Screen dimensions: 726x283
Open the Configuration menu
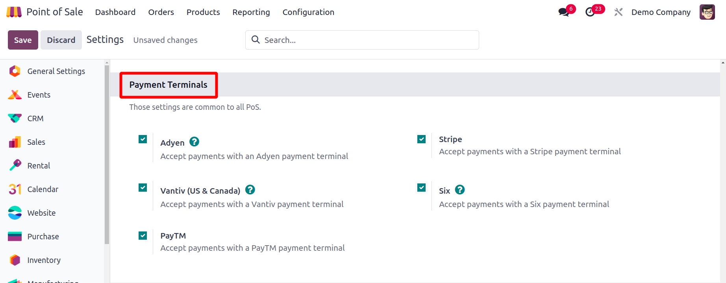coord(308,12)
